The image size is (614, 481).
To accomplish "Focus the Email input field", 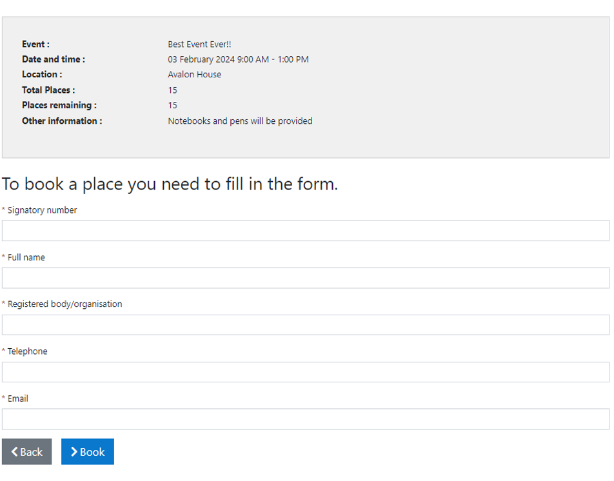I will pos(306,419).
